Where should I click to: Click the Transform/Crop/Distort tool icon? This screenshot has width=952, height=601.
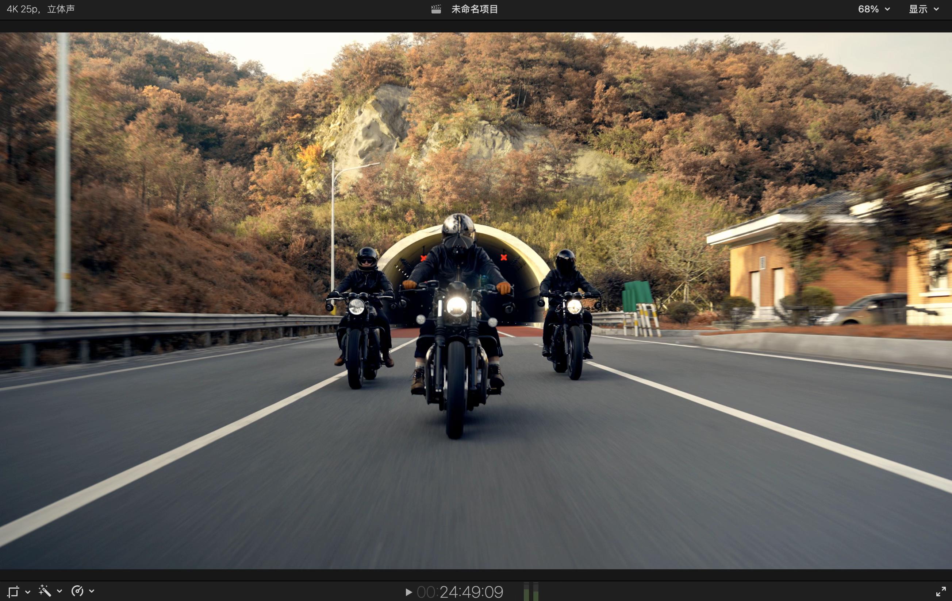(x=13, y=592)
